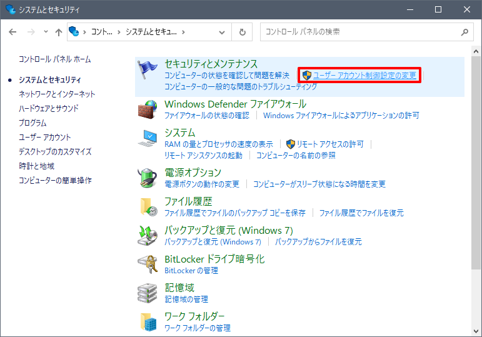Click the Backup and Restore (Windows 7) icon
The width and height of the screenshot is (482, 337).
tap(148, 235)
